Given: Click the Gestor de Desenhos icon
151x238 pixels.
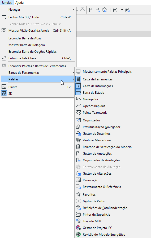Looking at the screenshot, I should [78, 134].
